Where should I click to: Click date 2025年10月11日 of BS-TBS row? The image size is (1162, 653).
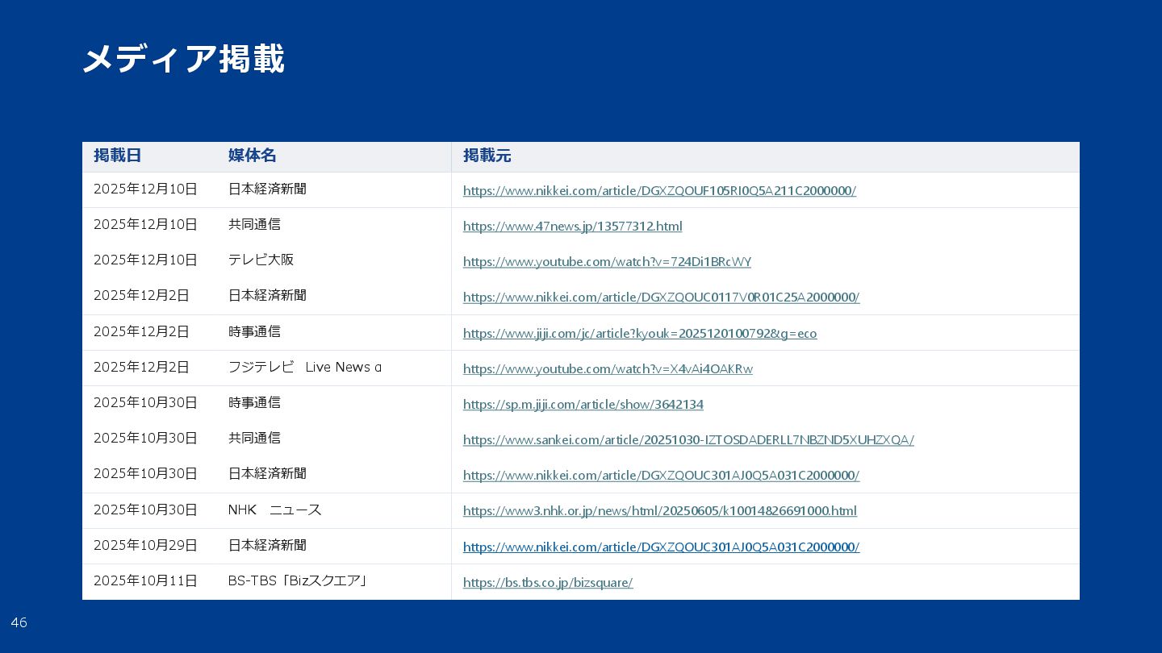(x=145, y=580)
